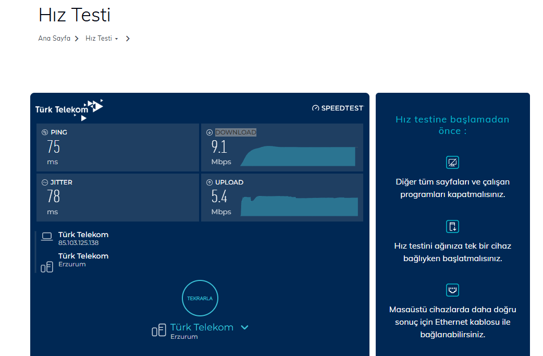Go to Ana Sayfa breadcrumb link
The image size is (543, 356).
click(x=54, y=39)
